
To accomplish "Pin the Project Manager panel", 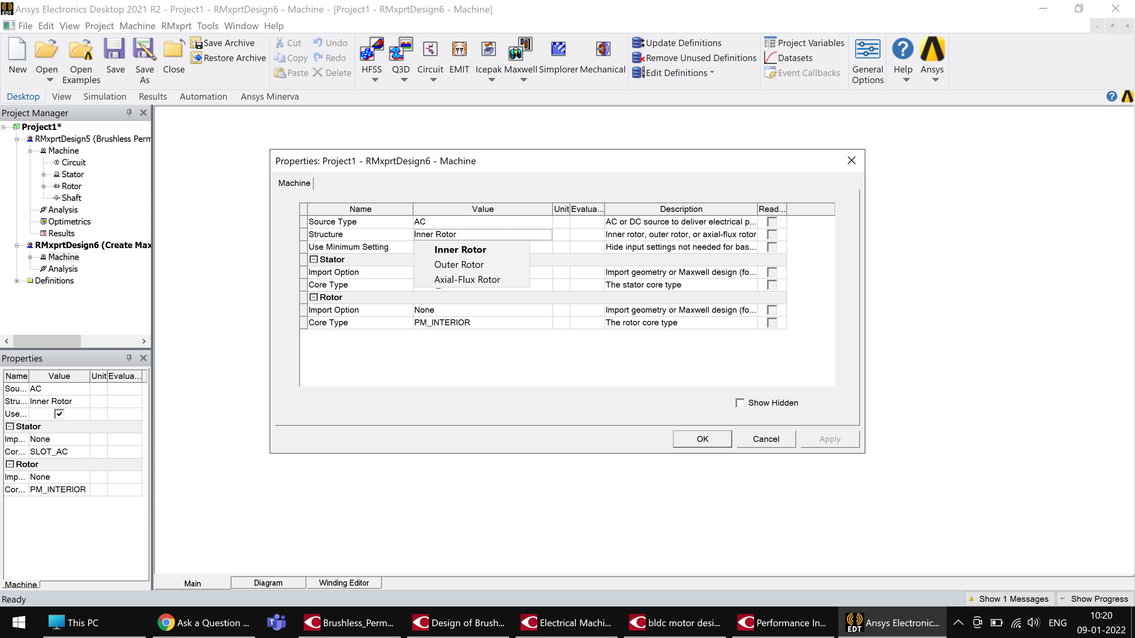I will point(129,113).
